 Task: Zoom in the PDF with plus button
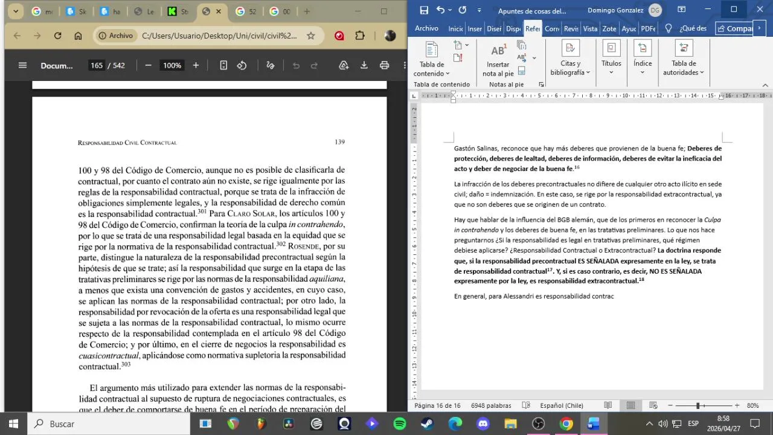click(196, 65)
